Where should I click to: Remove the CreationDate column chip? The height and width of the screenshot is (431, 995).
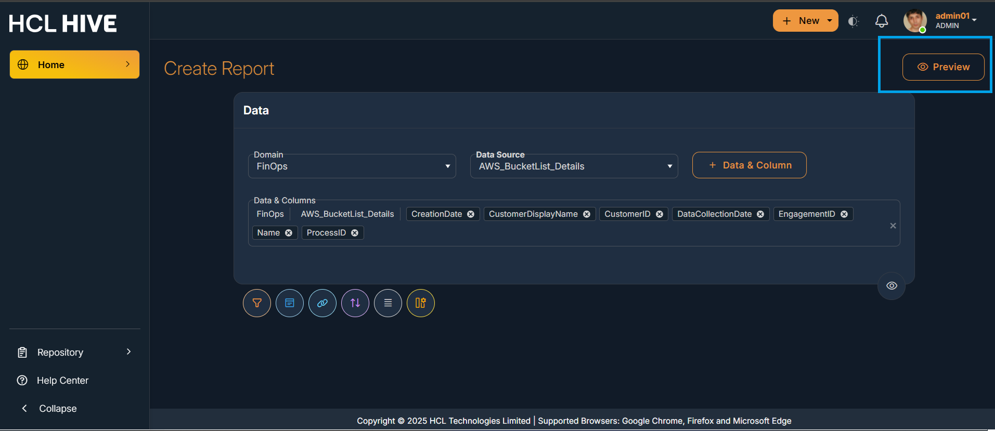pyautogui.click(x=471, y=214)
